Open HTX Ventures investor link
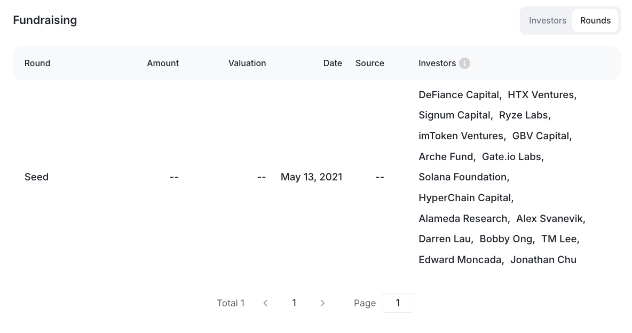632x333 pixels. pyautogui.click(x=541, y=95)
